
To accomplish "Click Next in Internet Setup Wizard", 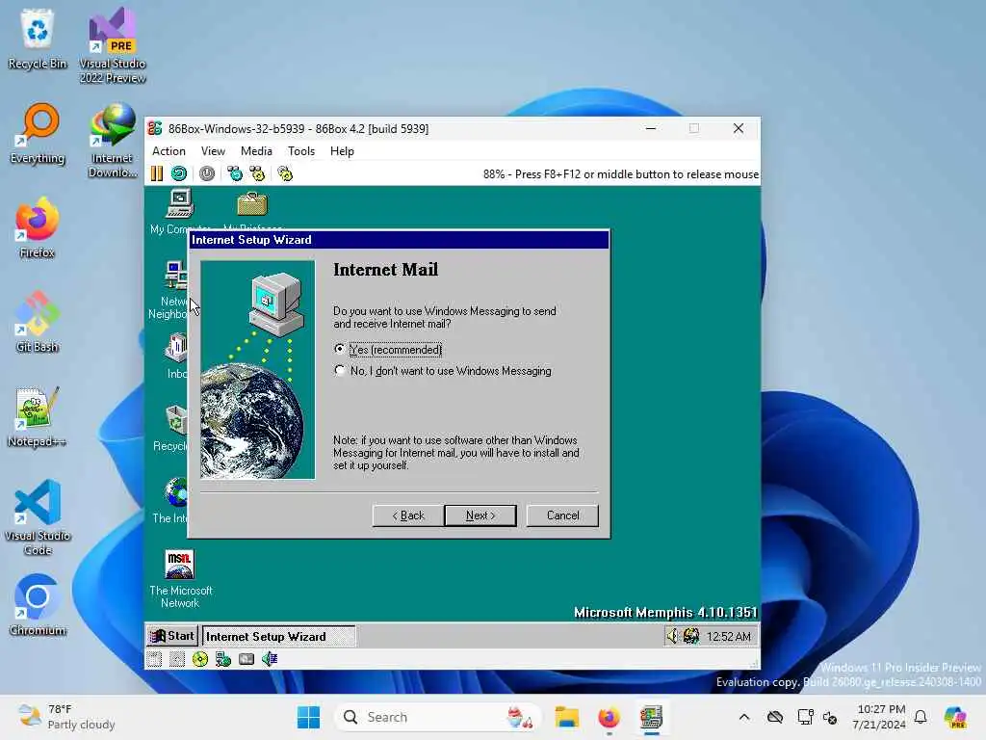I will coord(480,515).
